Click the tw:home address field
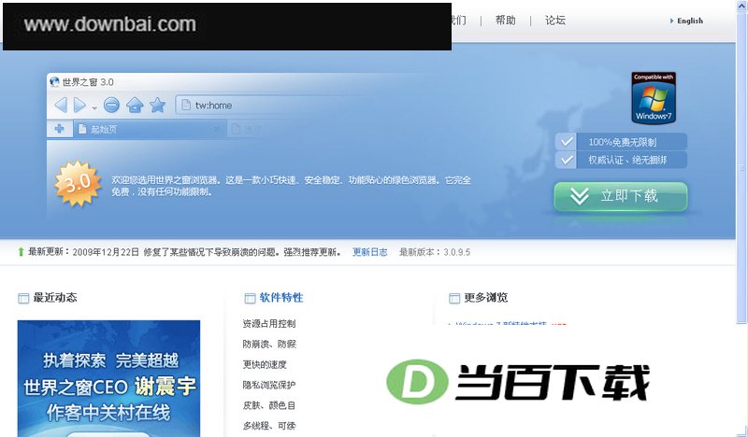 272,105
